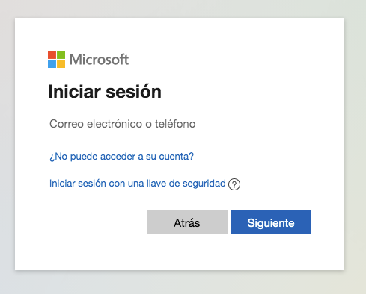Continue with the Siguiente button
The image size is (366, 294).
(271, 222)
